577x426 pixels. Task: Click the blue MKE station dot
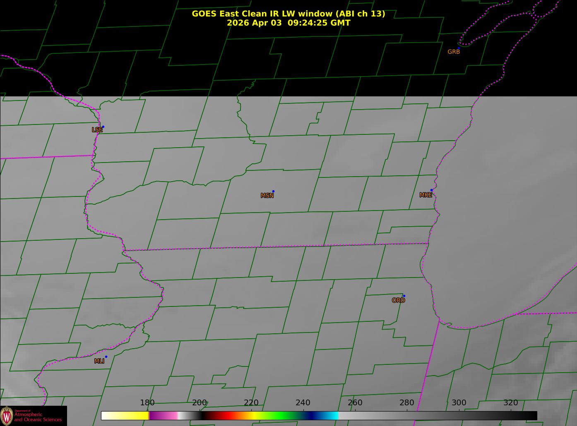pos(431,190)
